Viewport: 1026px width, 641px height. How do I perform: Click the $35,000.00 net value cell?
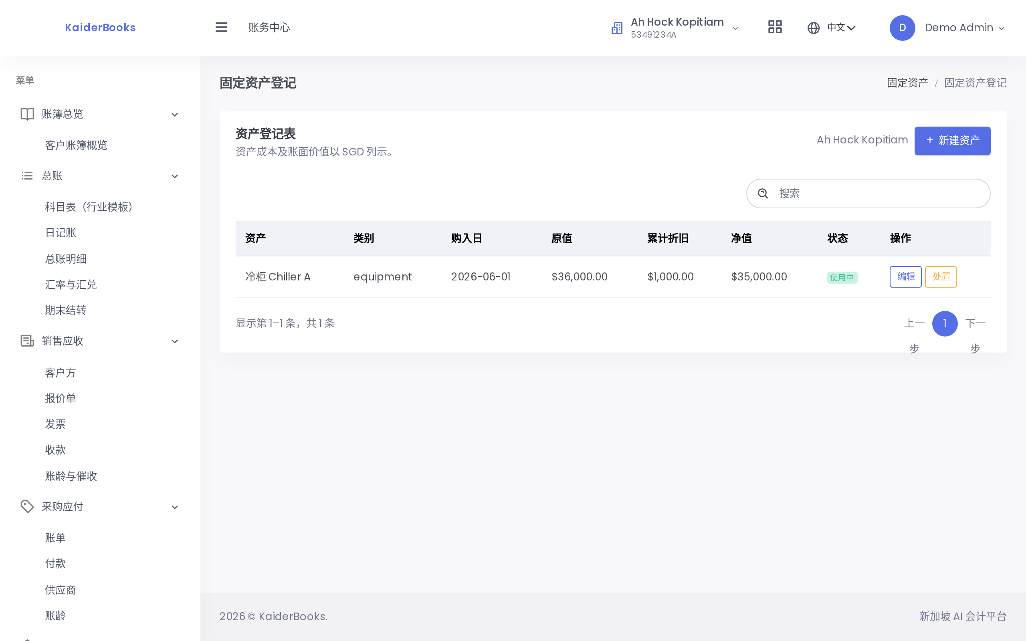(x=759, y=277)
